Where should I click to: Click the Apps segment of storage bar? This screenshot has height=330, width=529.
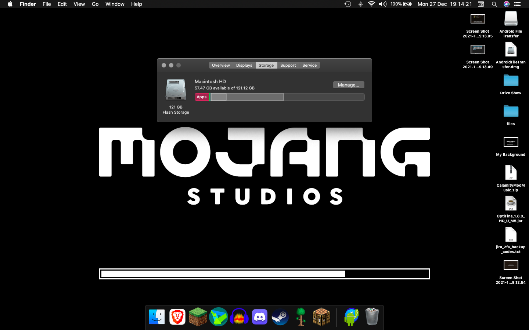coord(202,97)
